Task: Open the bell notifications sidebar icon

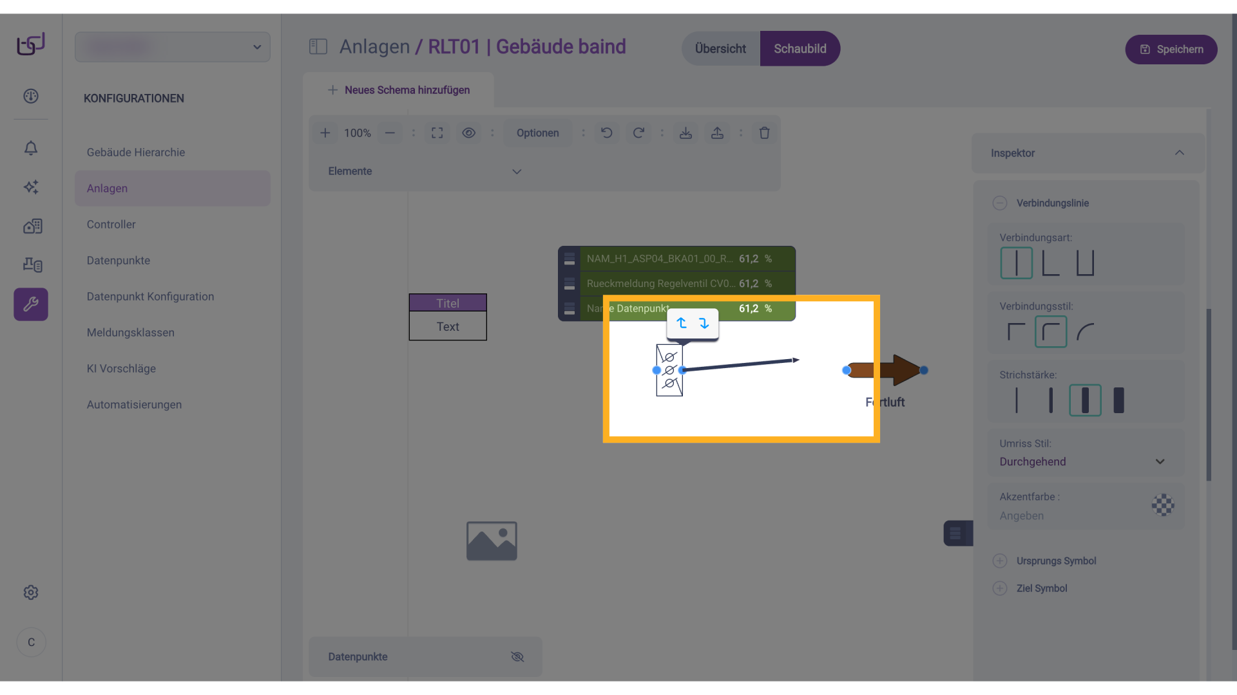Action: [x=31, y=149]
